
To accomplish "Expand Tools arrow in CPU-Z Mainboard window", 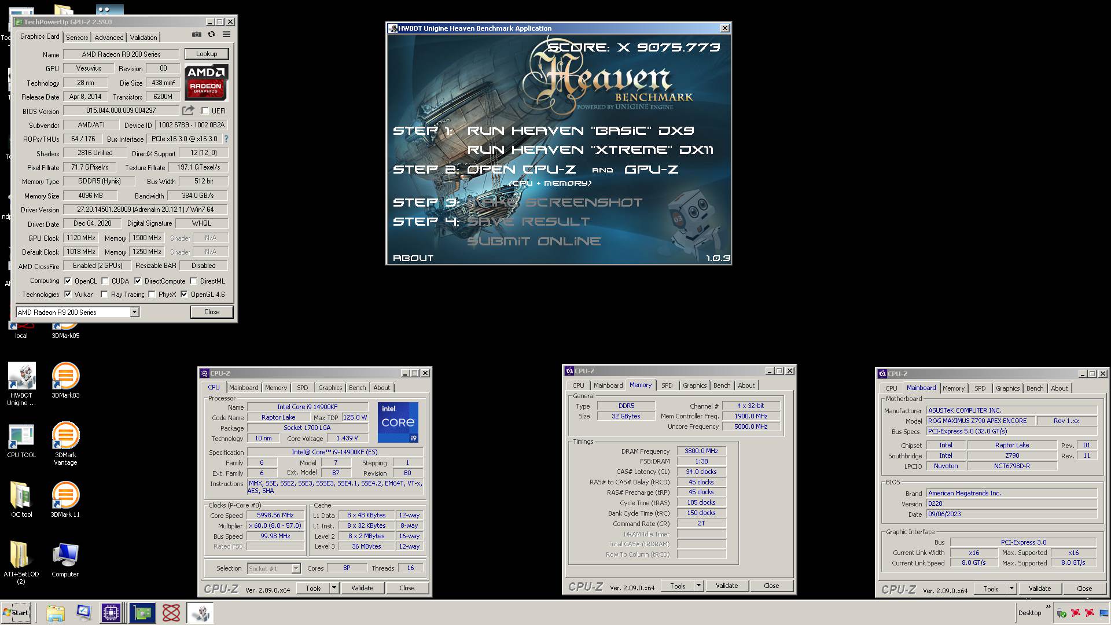I will coord(1011,589).
